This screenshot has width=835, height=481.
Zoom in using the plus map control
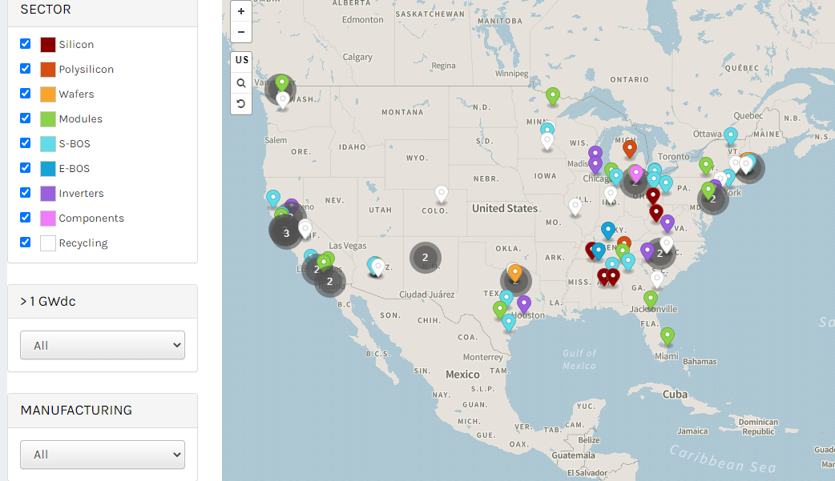[241, 12]
